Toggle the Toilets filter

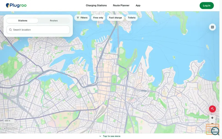point(132,18)
